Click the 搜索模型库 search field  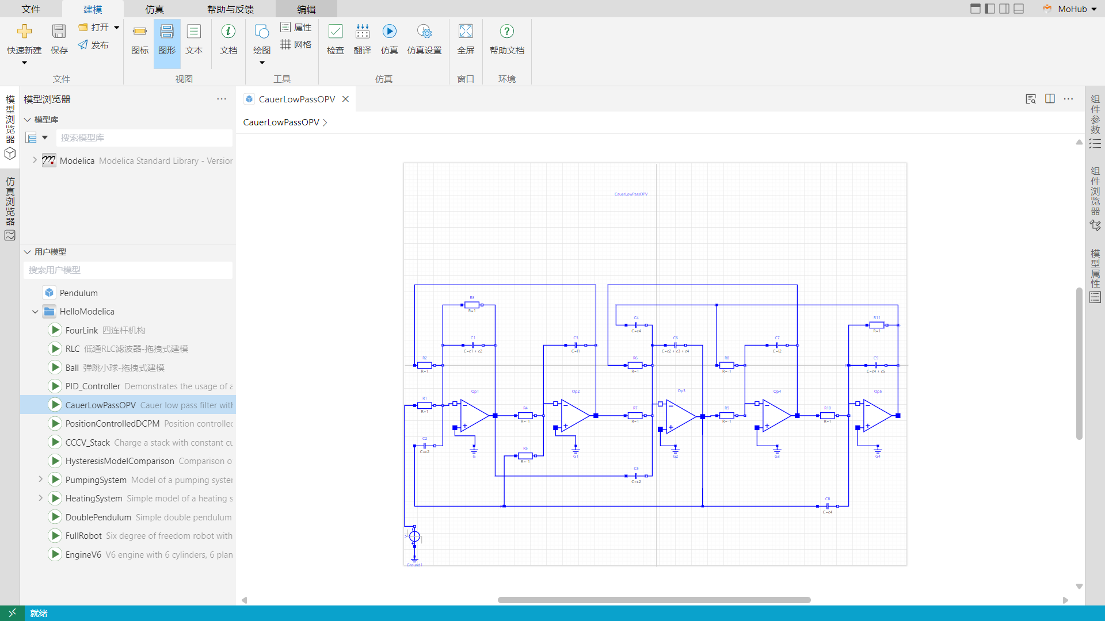[144, 137]
